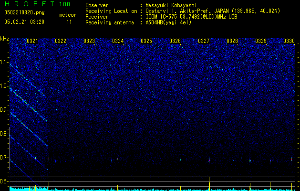
Task: Click the meteor label
Action: pyautogui.click(x=68, y=15)
